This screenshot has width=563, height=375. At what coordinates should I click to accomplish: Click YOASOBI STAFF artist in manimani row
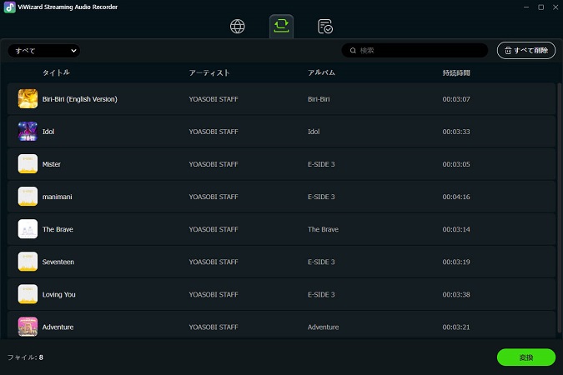(x=214, y=197)
